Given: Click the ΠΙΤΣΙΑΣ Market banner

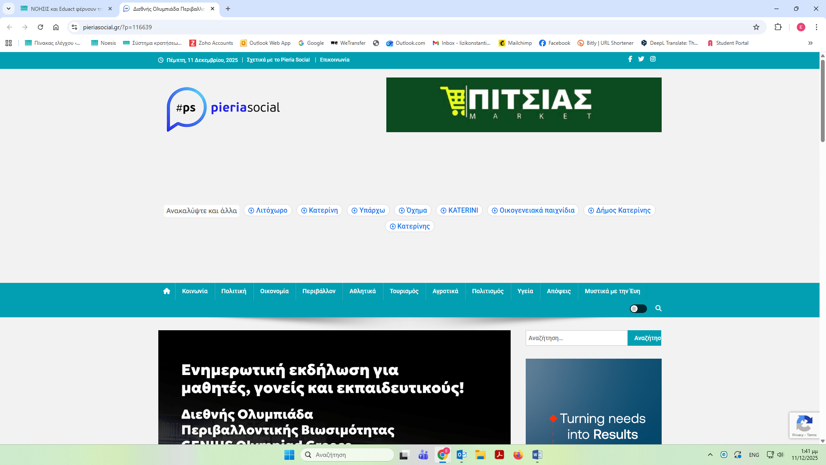Looking at the screenshot, I should click(524, 105).
